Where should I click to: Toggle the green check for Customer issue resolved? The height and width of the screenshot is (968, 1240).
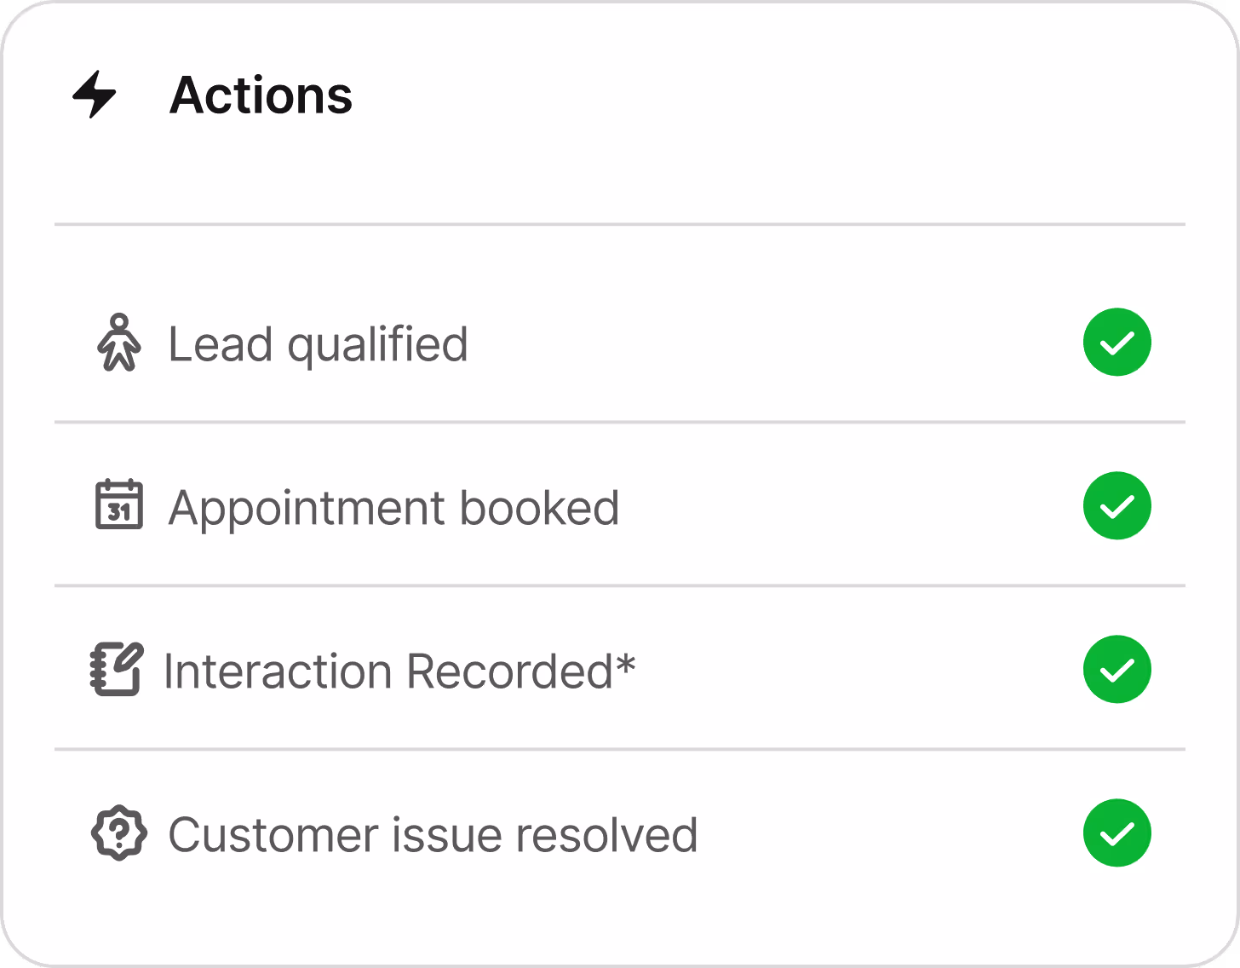[1117, 833]
